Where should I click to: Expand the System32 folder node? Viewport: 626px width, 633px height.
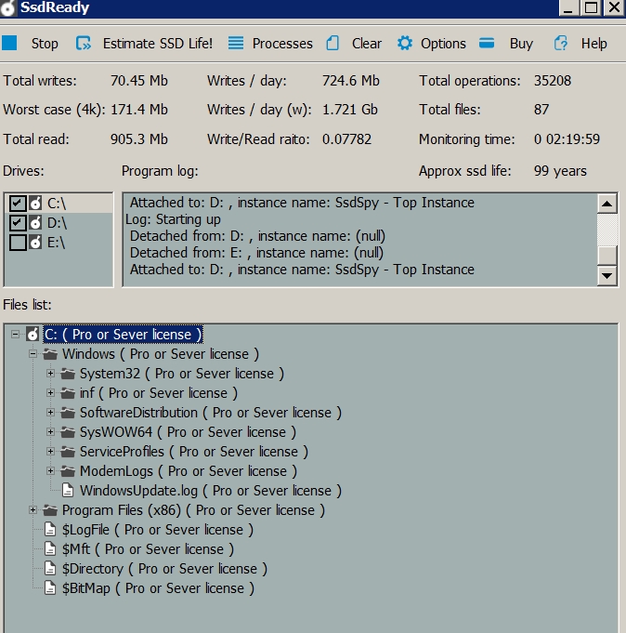click(50, 374)
